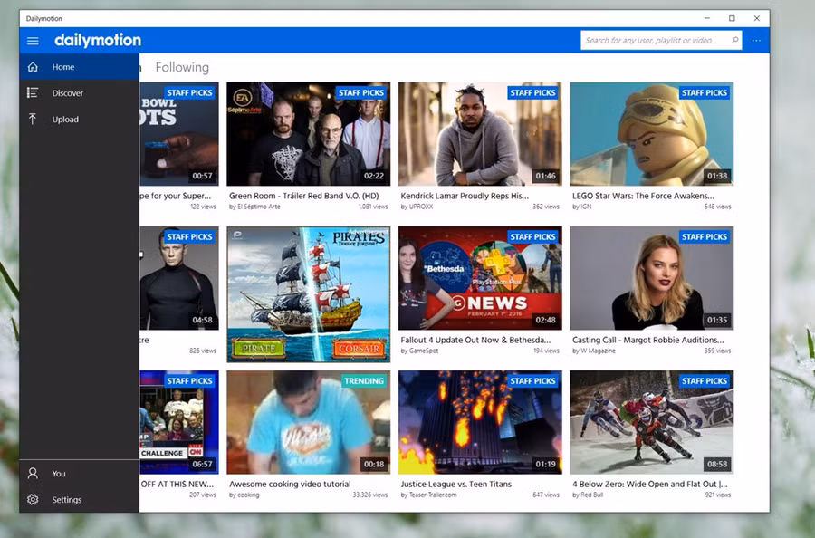Viewport: 815px width, 538px height.
Task: Open the Fallout 4 GameSpot news video
Action: [x=480, y=277]
